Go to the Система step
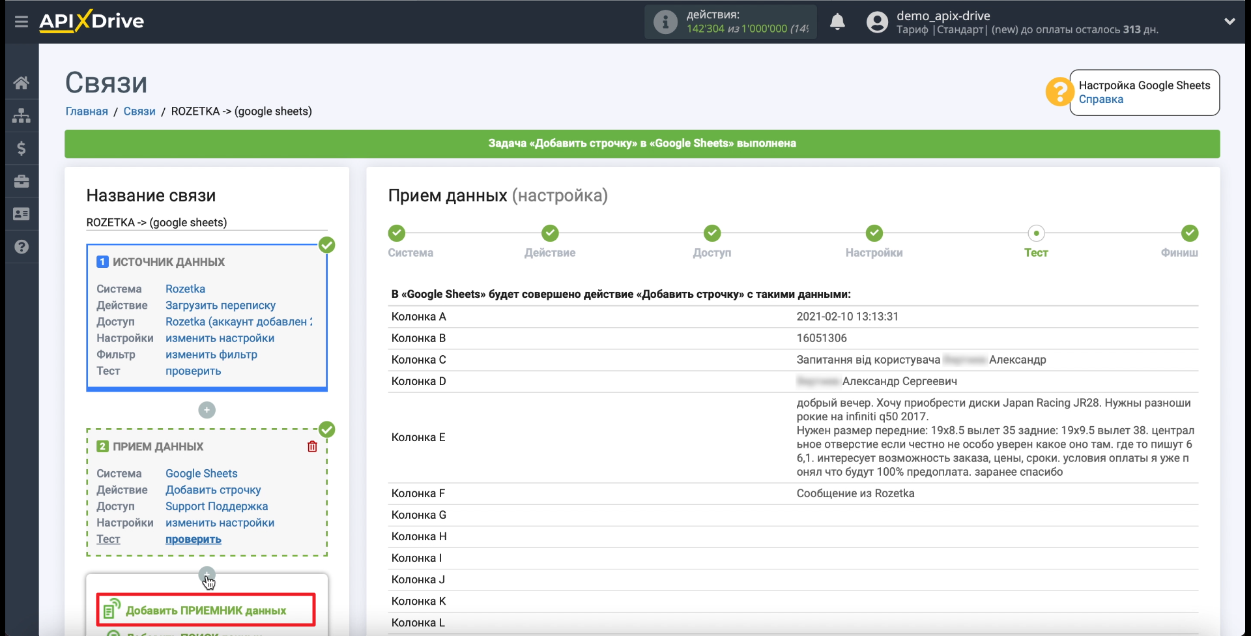The image size is (1251, 636). (x=396, y=233)
